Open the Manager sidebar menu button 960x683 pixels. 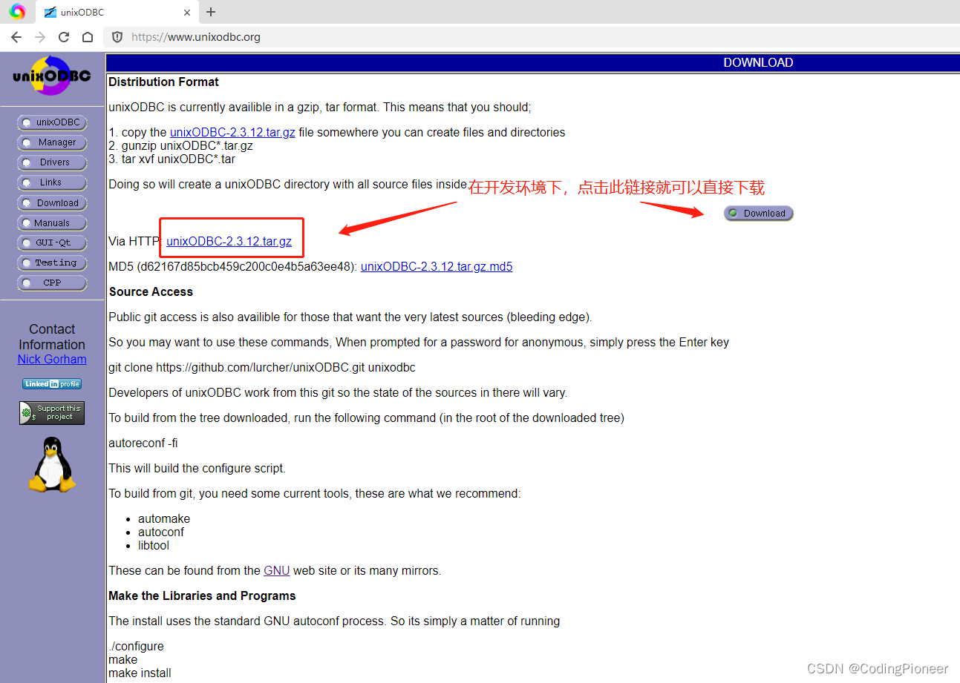tap(52, 142)
